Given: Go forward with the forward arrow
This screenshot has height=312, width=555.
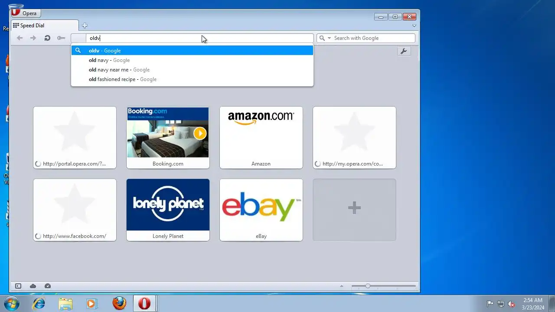Looking at the screenshot, I should point(33,38).
